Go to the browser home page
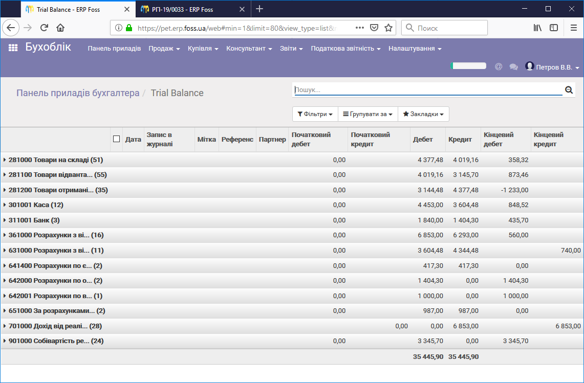This screenshot has height=383, width=584. pyautogui.click(x=60, y=28)
